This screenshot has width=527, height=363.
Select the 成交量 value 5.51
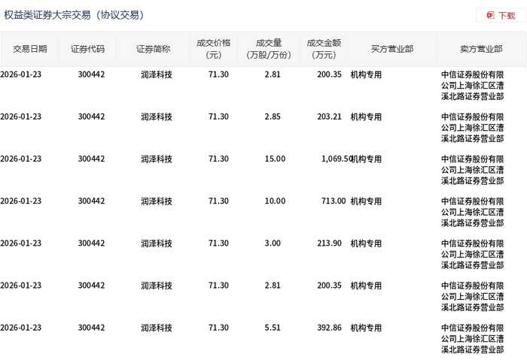coord(273,328)
